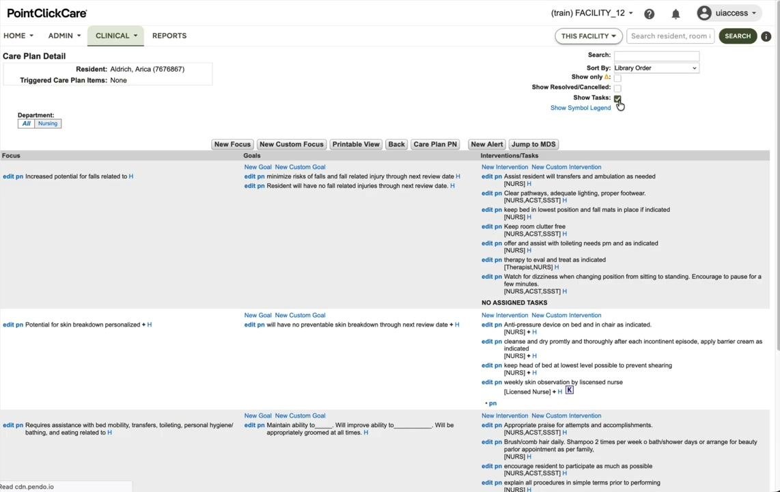Click the green SEARCH button
780x492 pixels.
tap(738, 36)
